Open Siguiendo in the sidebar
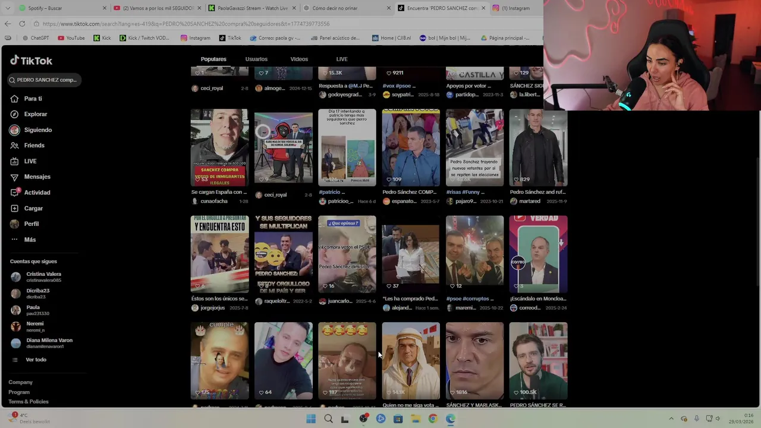The width and height of the screenshot is (761, 428). (x=31, y=130)
